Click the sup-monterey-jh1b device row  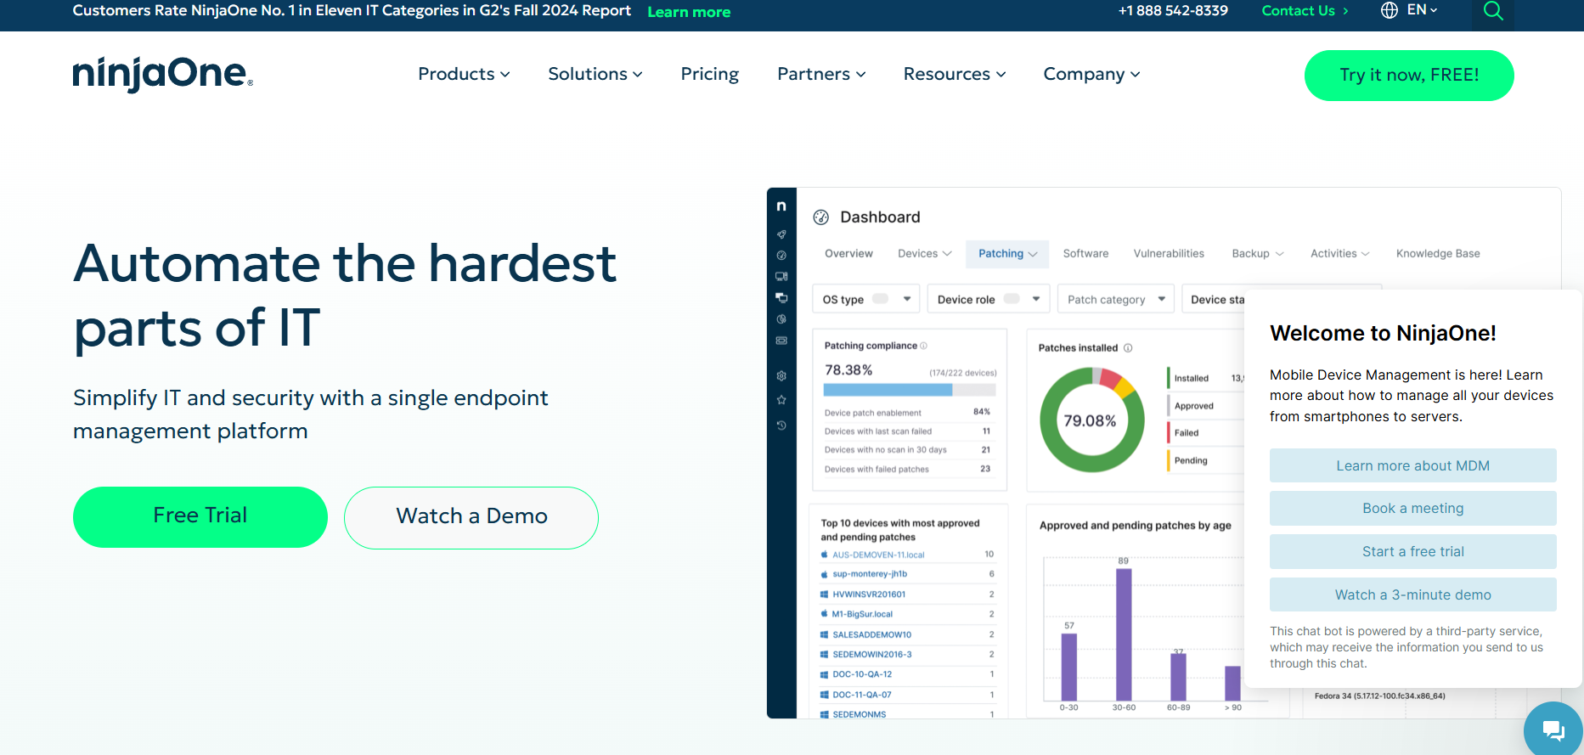(x=907, y=574)
